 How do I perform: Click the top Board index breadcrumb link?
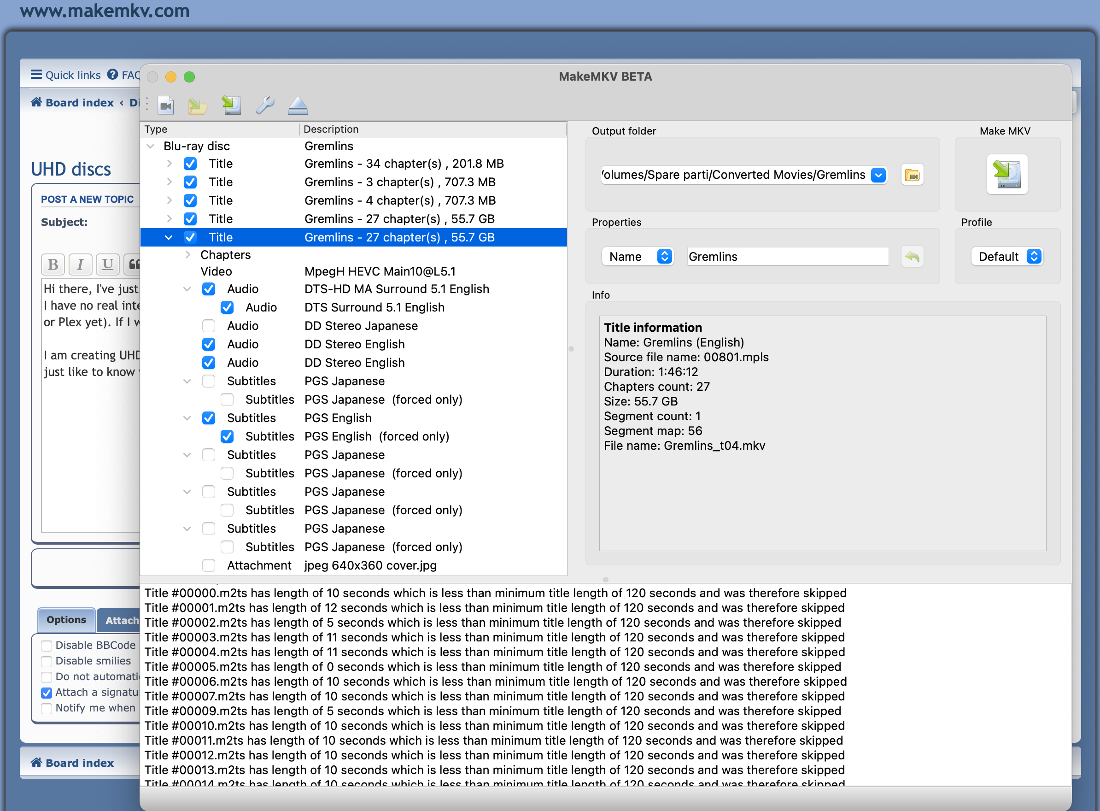pos(80,103)
